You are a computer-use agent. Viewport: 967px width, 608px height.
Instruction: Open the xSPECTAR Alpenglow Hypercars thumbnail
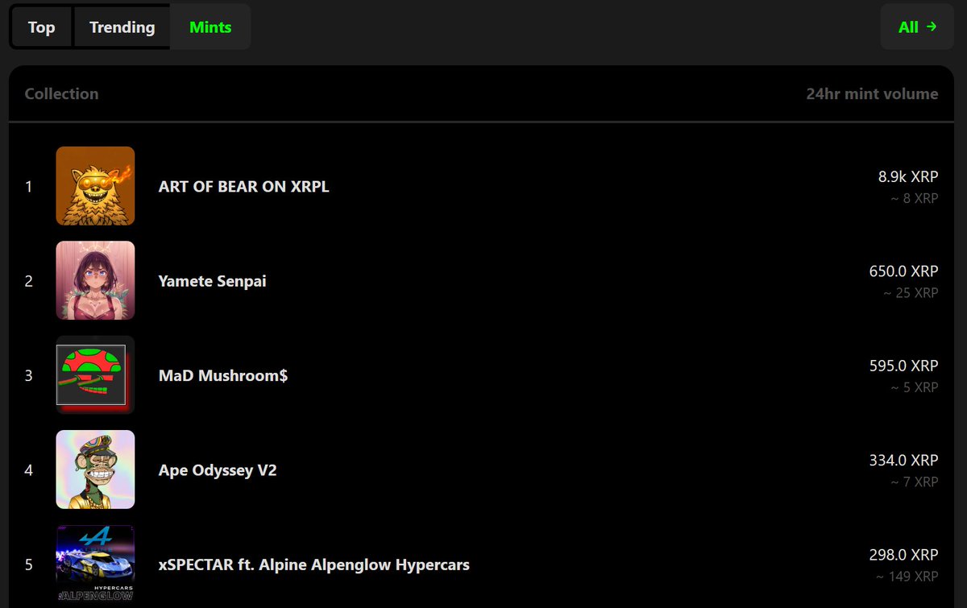95,565
